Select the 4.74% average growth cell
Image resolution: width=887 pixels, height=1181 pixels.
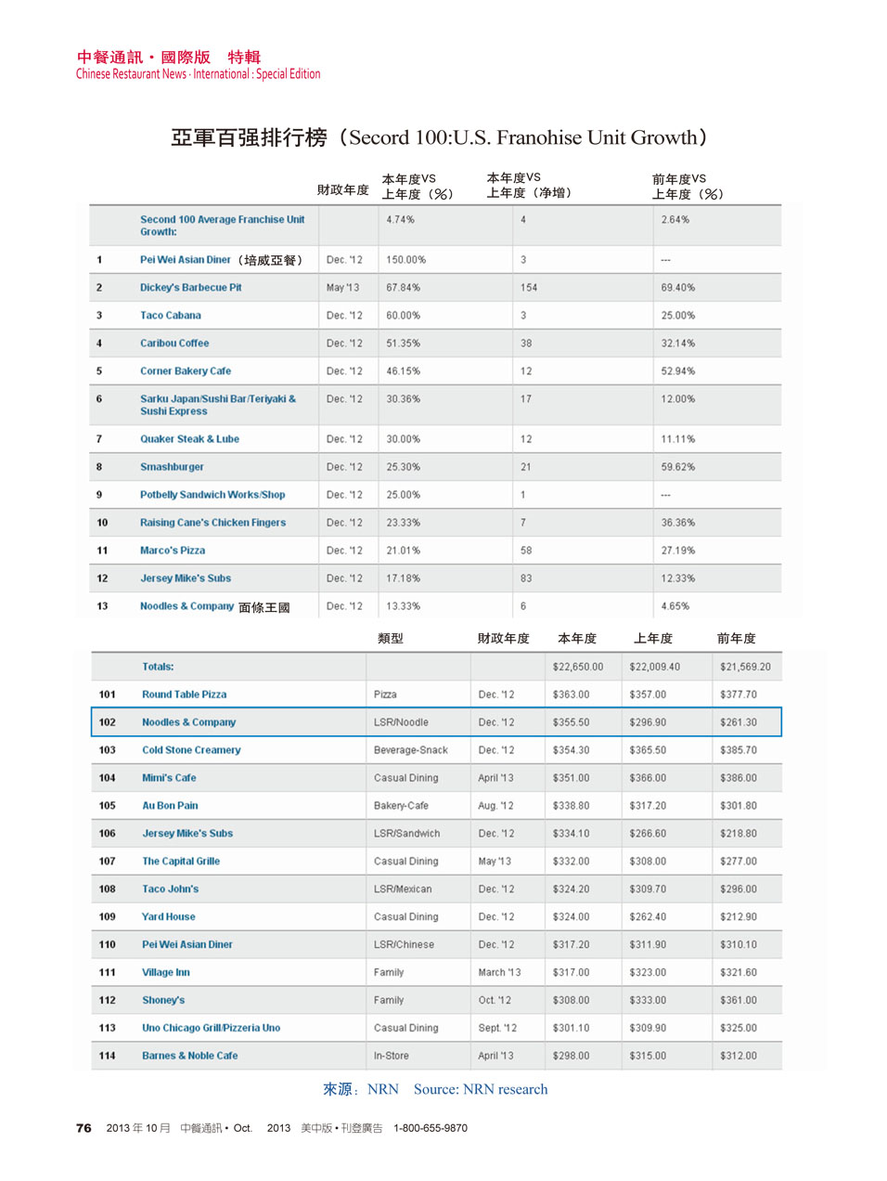401,220
